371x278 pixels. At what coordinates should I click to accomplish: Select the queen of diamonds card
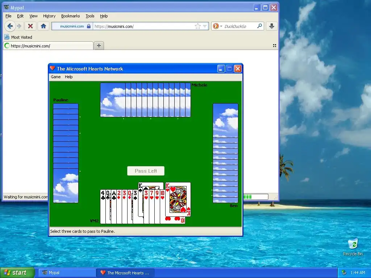click(130, 207)
